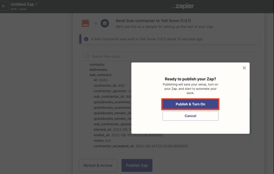The height and width of the screenshot is (174, 274).
Task: Close the publish dialog with the X
Action: pyautogui.click(x=244, y=68)
